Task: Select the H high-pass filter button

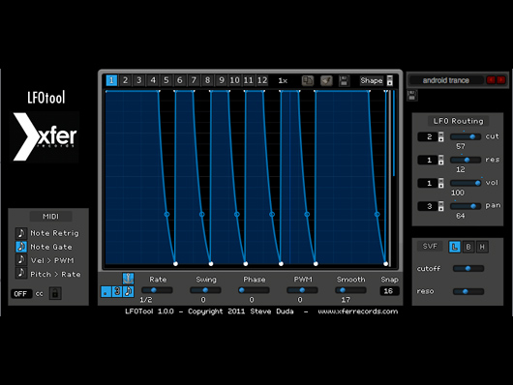Action: coord(482,247)
